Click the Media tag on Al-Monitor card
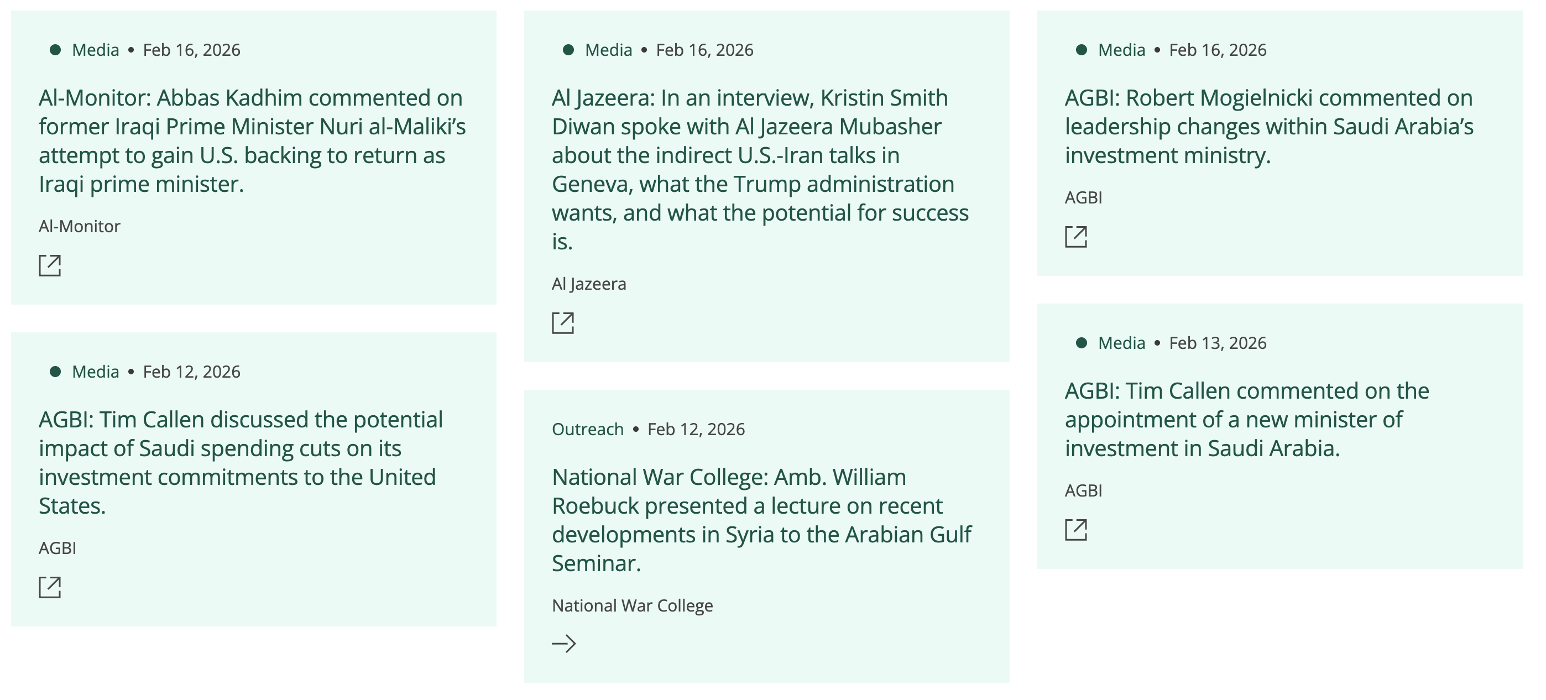This screenshot has width=1546, height=700. coord(96,50)
